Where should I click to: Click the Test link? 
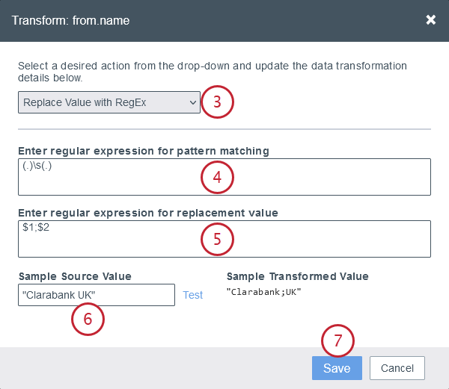(193, 295)
